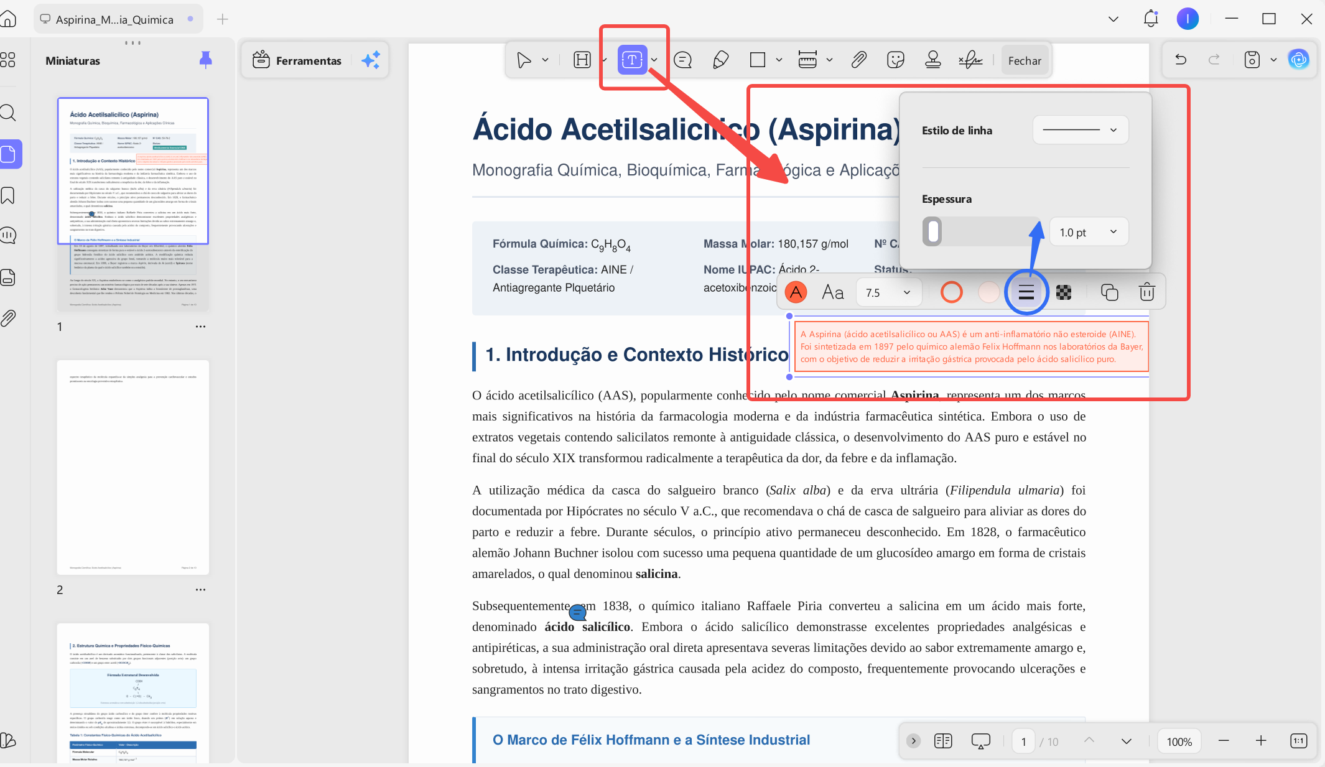
Task: Select the attach file paperclip tool
Action: 858,60
